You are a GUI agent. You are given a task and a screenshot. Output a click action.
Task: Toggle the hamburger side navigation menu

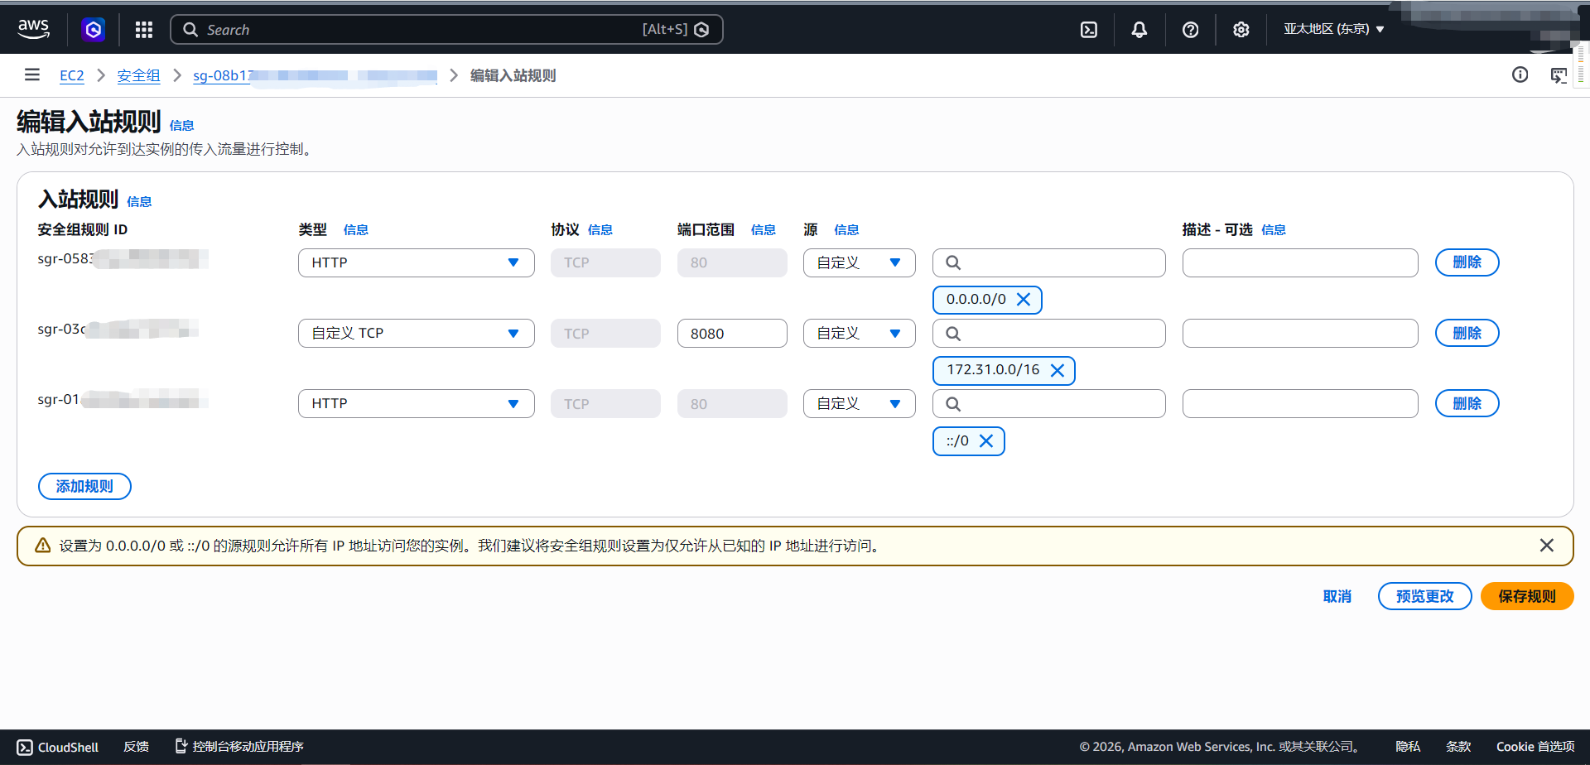coord(32,75)
